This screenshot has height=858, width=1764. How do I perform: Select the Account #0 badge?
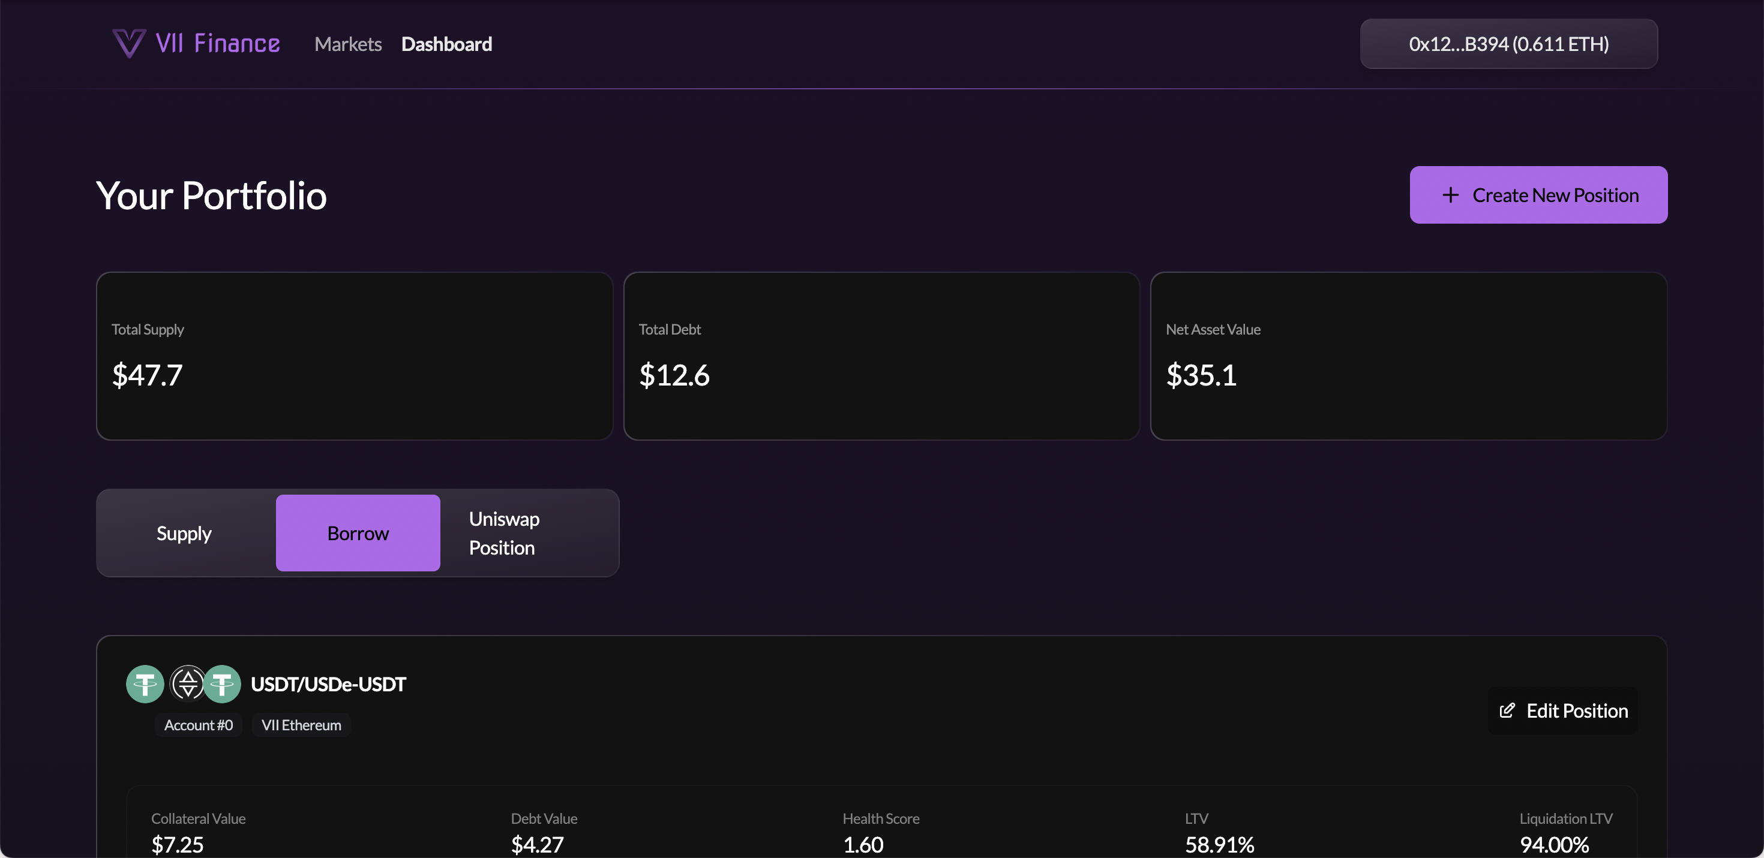pyautogui.click(x=199, y=724)
